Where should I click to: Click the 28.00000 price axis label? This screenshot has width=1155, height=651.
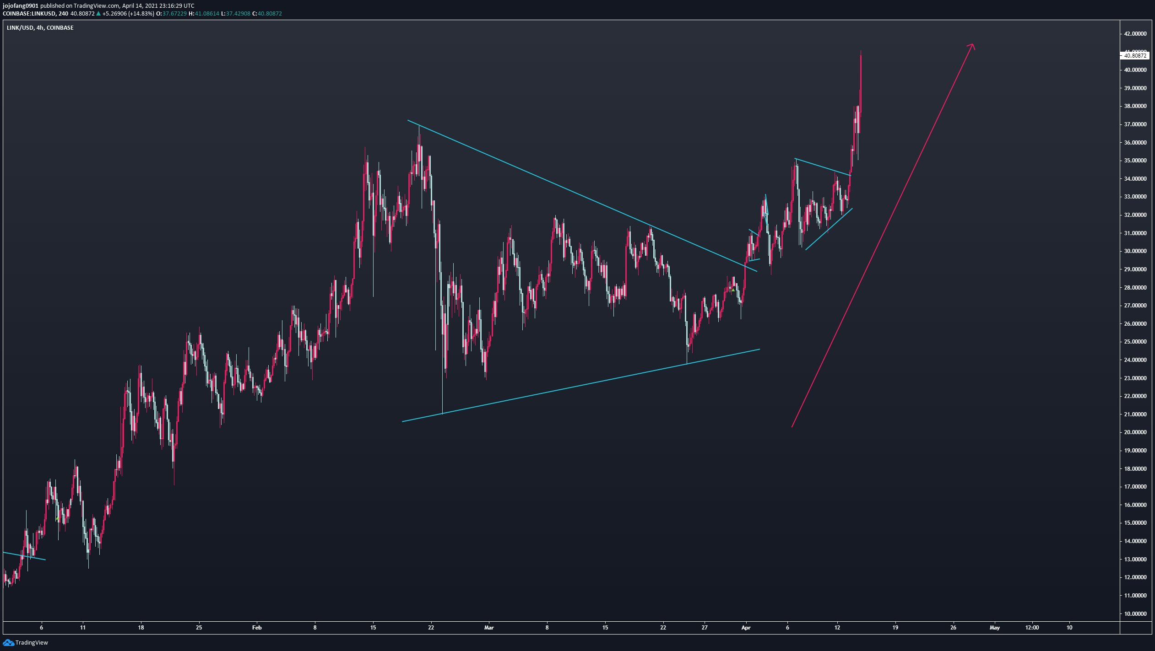point(1135,288)
